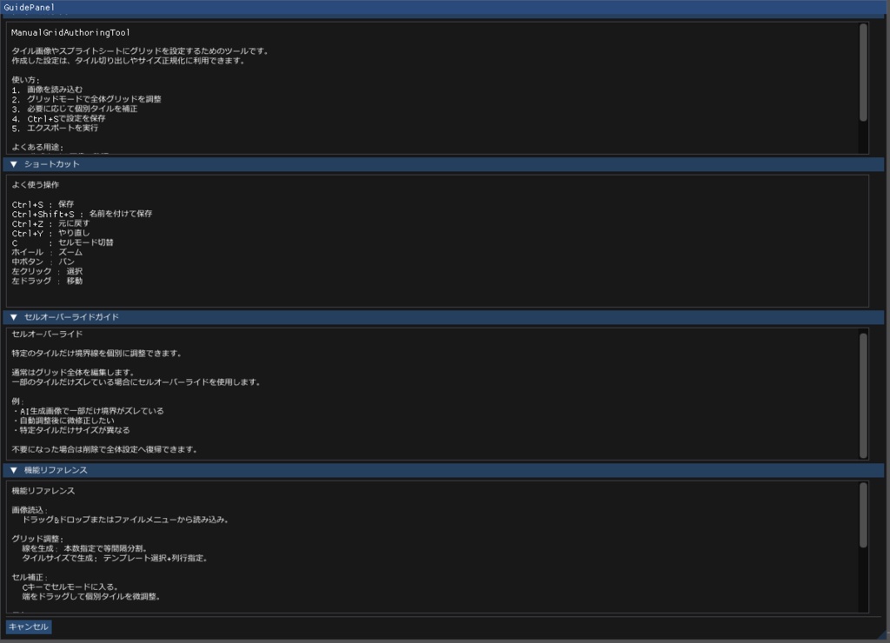Collapse the ショートカット section
The image size is (890, 643).
pos(444,164)
